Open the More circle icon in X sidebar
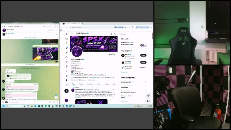This screenshot has height=130, width=231. (66, 85)
